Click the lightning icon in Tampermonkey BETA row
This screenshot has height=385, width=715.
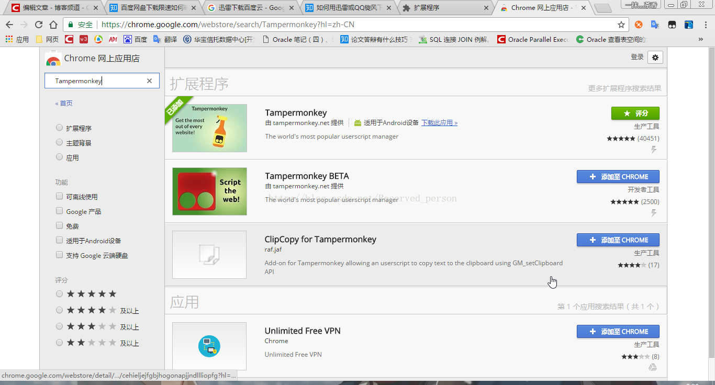tap(654, 213)
